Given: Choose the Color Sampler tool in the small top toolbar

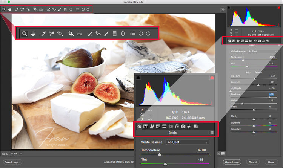Looking at the screenshot, I should pyautogui.click(x=22, y=9).
